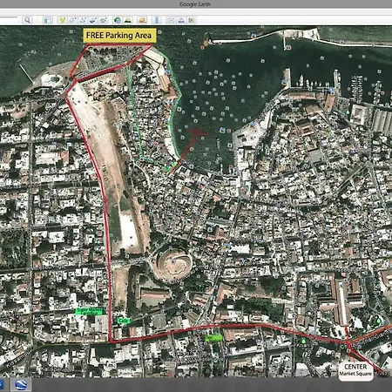Click the round amphitheater on the map

[x=172, y=264]
